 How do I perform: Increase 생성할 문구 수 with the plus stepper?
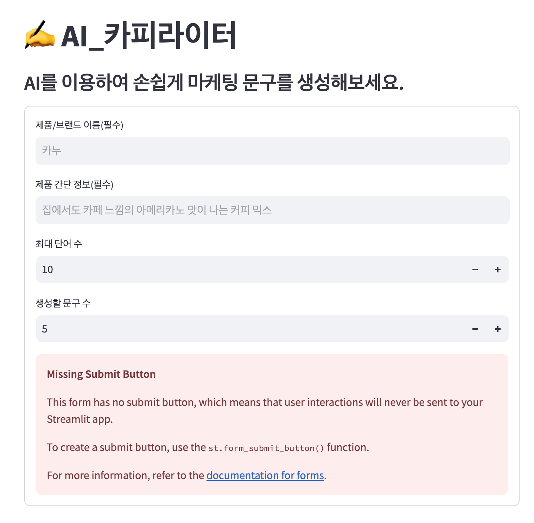click(497, 329)
